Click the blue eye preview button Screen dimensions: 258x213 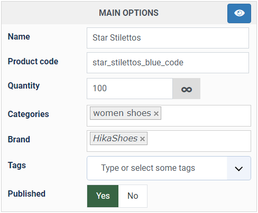tap(239, 13)
